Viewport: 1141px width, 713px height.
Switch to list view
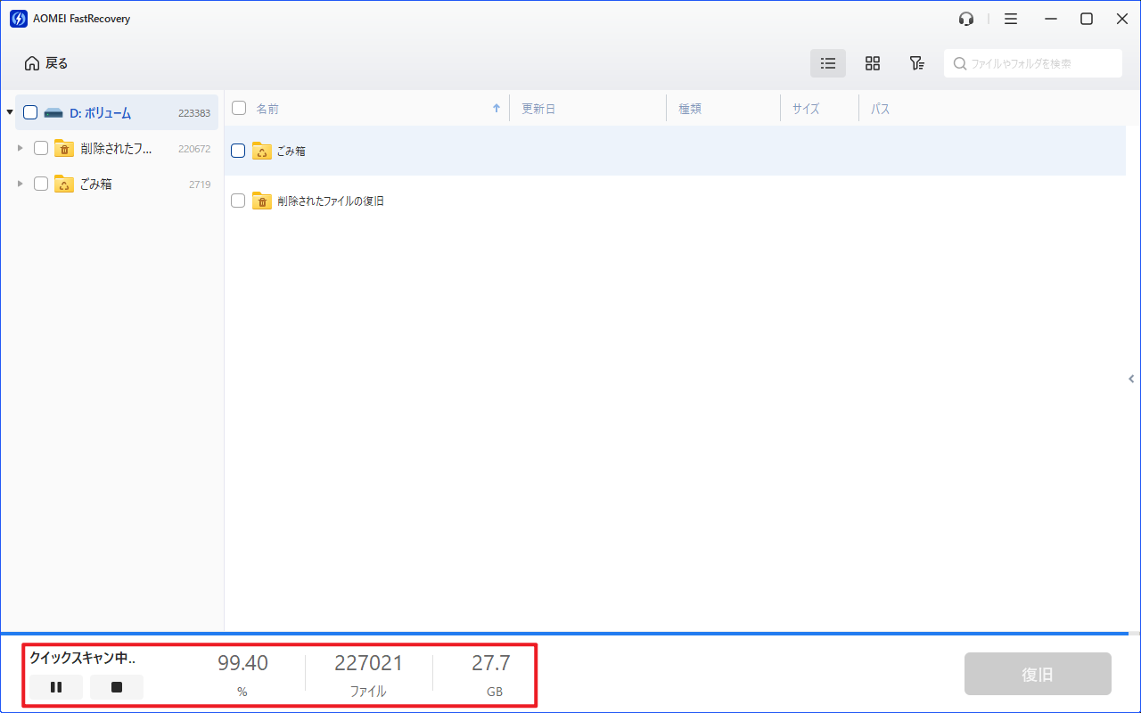point(827,63)
